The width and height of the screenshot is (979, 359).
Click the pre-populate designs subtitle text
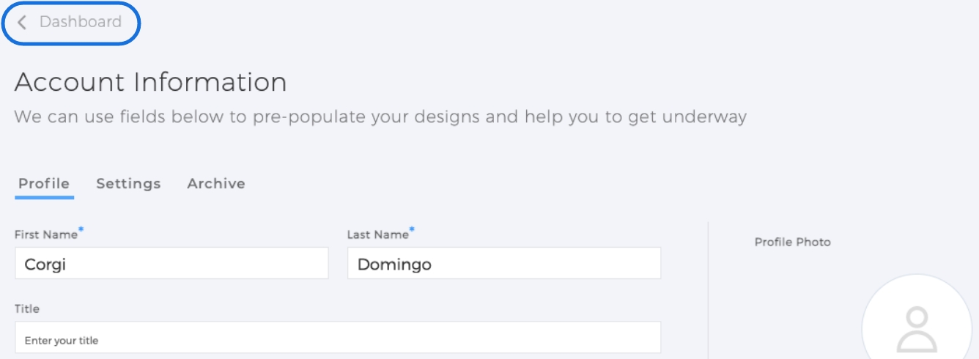tap(380, 116)
